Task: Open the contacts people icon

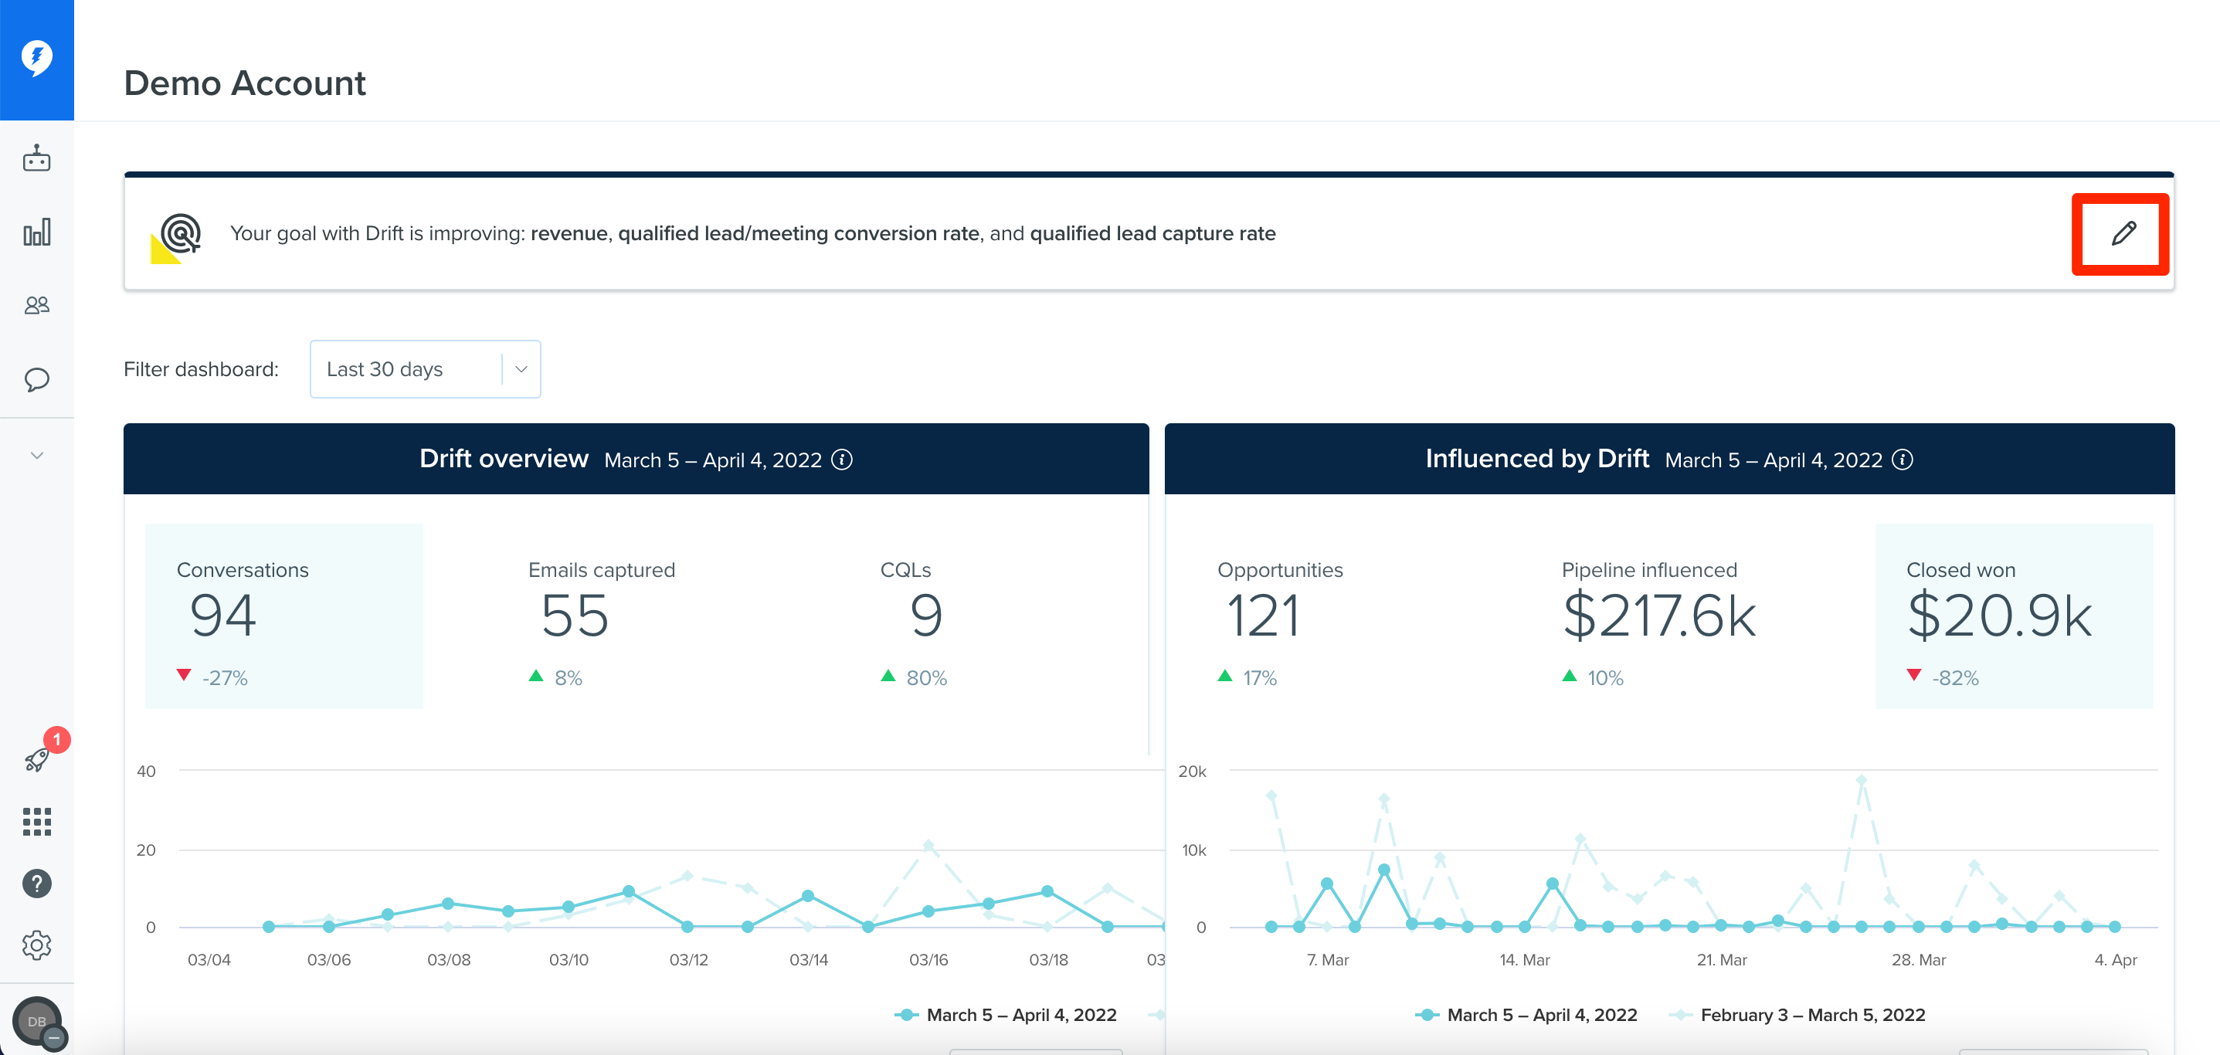Action: (x=36, y=305)
